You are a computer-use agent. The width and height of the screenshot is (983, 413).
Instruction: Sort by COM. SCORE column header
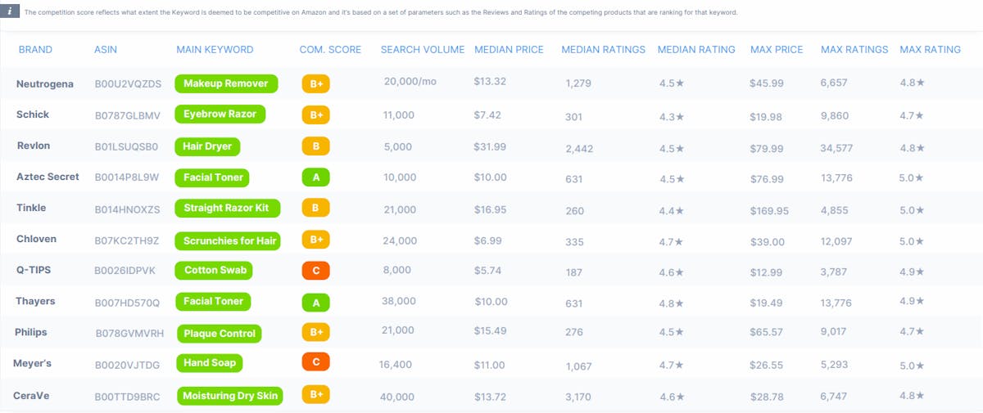click(330, 50)
